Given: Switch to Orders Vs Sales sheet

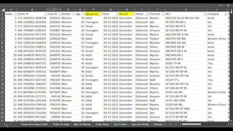Looking at the screenshot, I should 61,124.
